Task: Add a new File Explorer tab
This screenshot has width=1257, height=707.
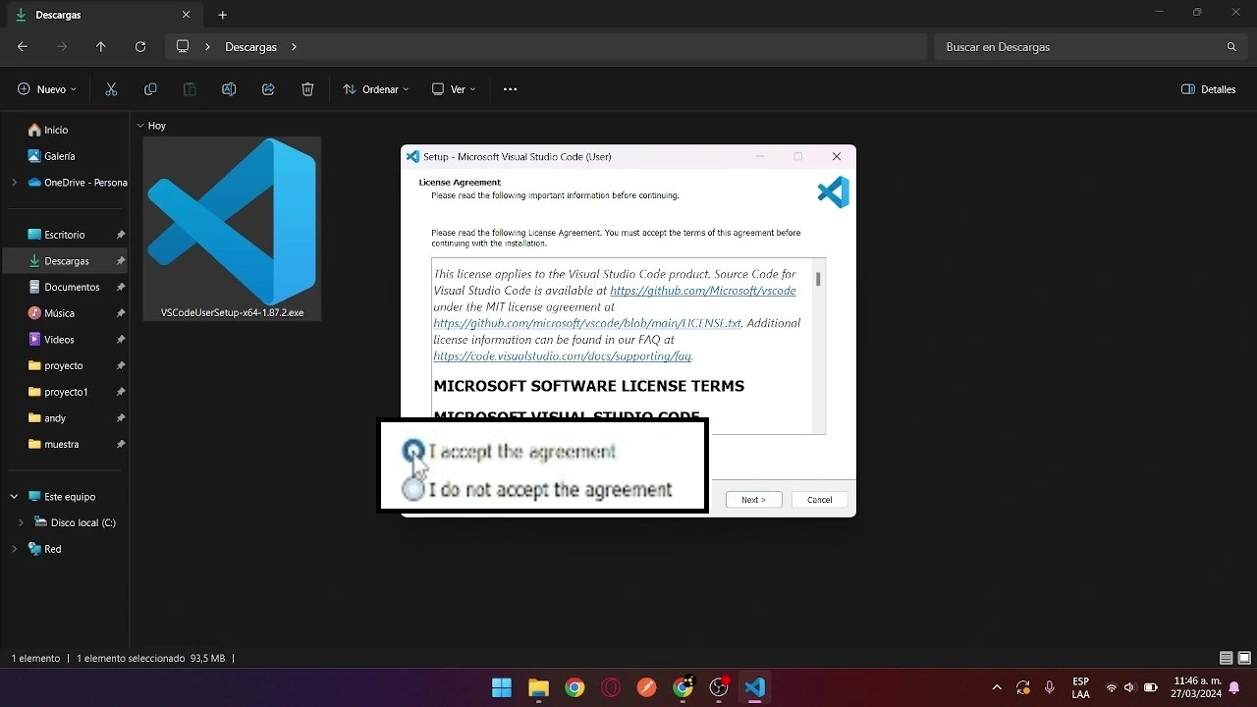Action: pos(222,15)
